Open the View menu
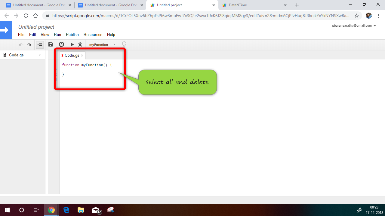Image resolution: width=385 pixels, height=216 pixels. [45, 34]
